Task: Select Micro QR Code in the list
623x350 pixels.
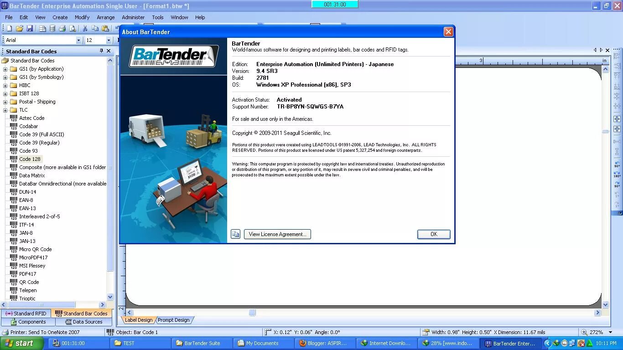Action: pyautogui.click(x=35, y=249)
